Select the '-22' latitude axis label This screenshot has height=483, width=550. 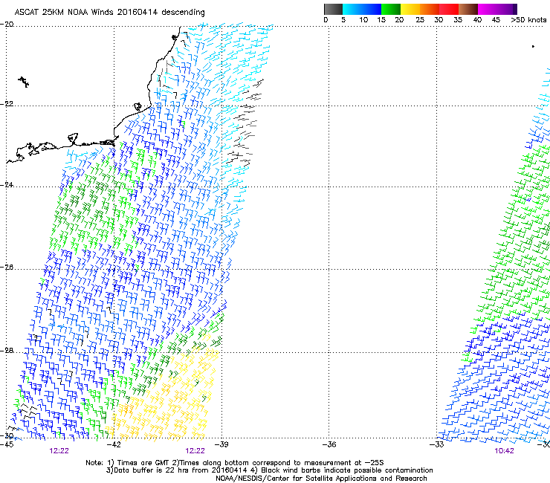(x=7, y=104)
